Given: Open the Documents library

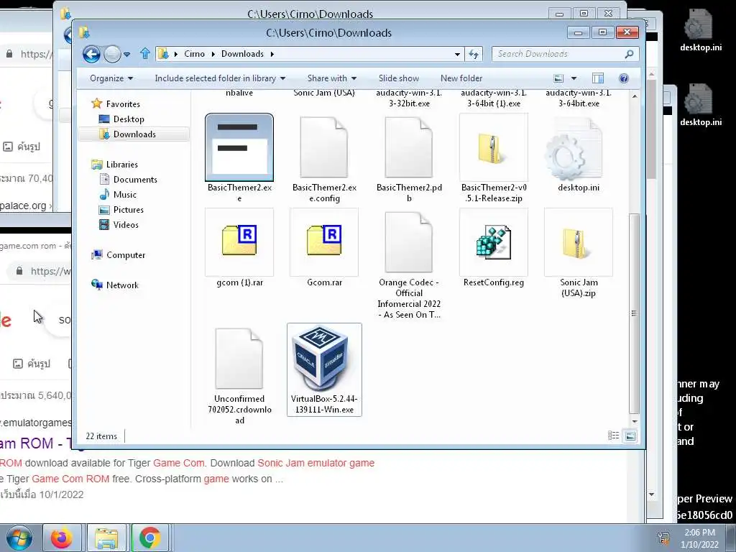Looking at the screenshot, I should tap(134, 180).
